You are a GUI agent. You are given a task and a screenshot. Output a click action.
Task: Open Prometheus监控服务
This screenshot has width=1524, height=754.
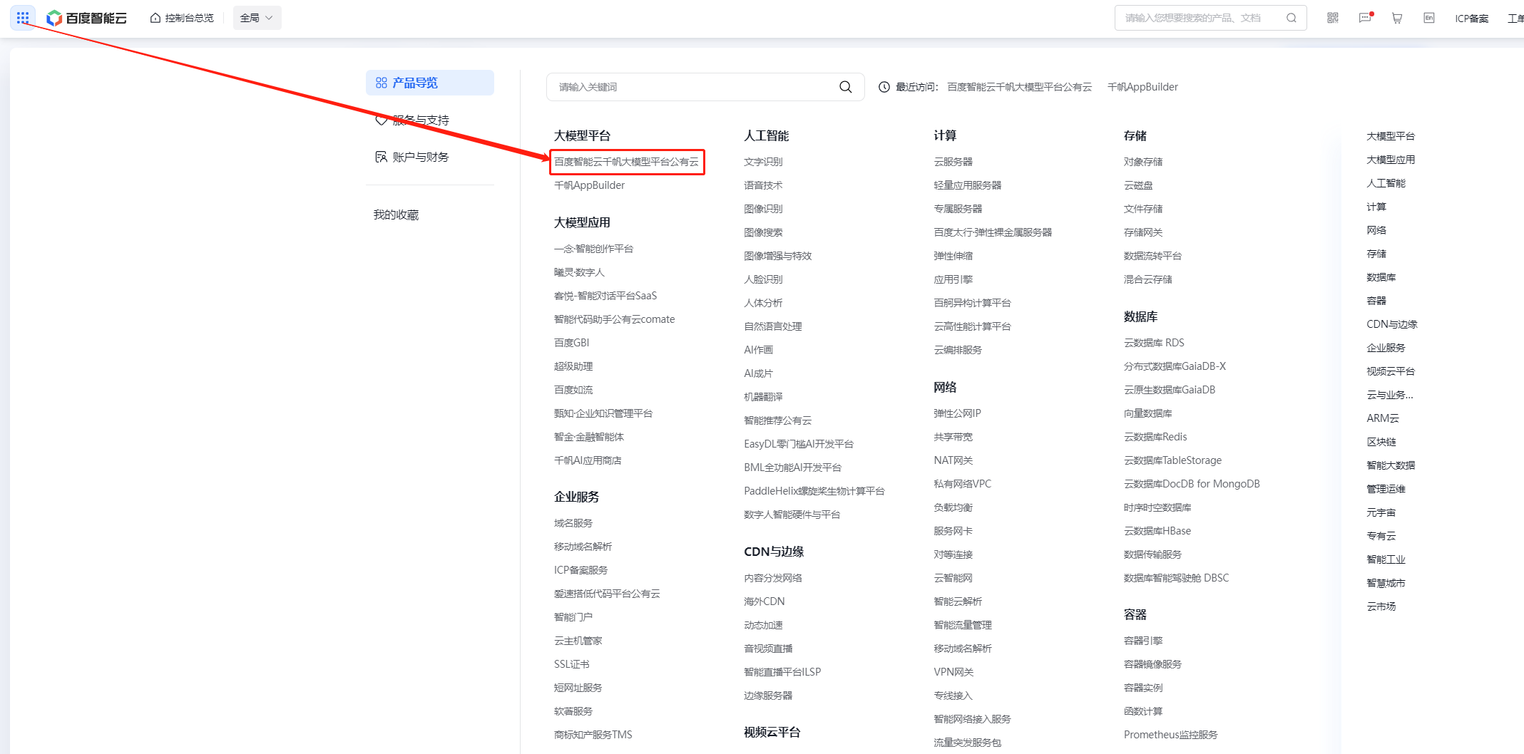coord(1171,735)
